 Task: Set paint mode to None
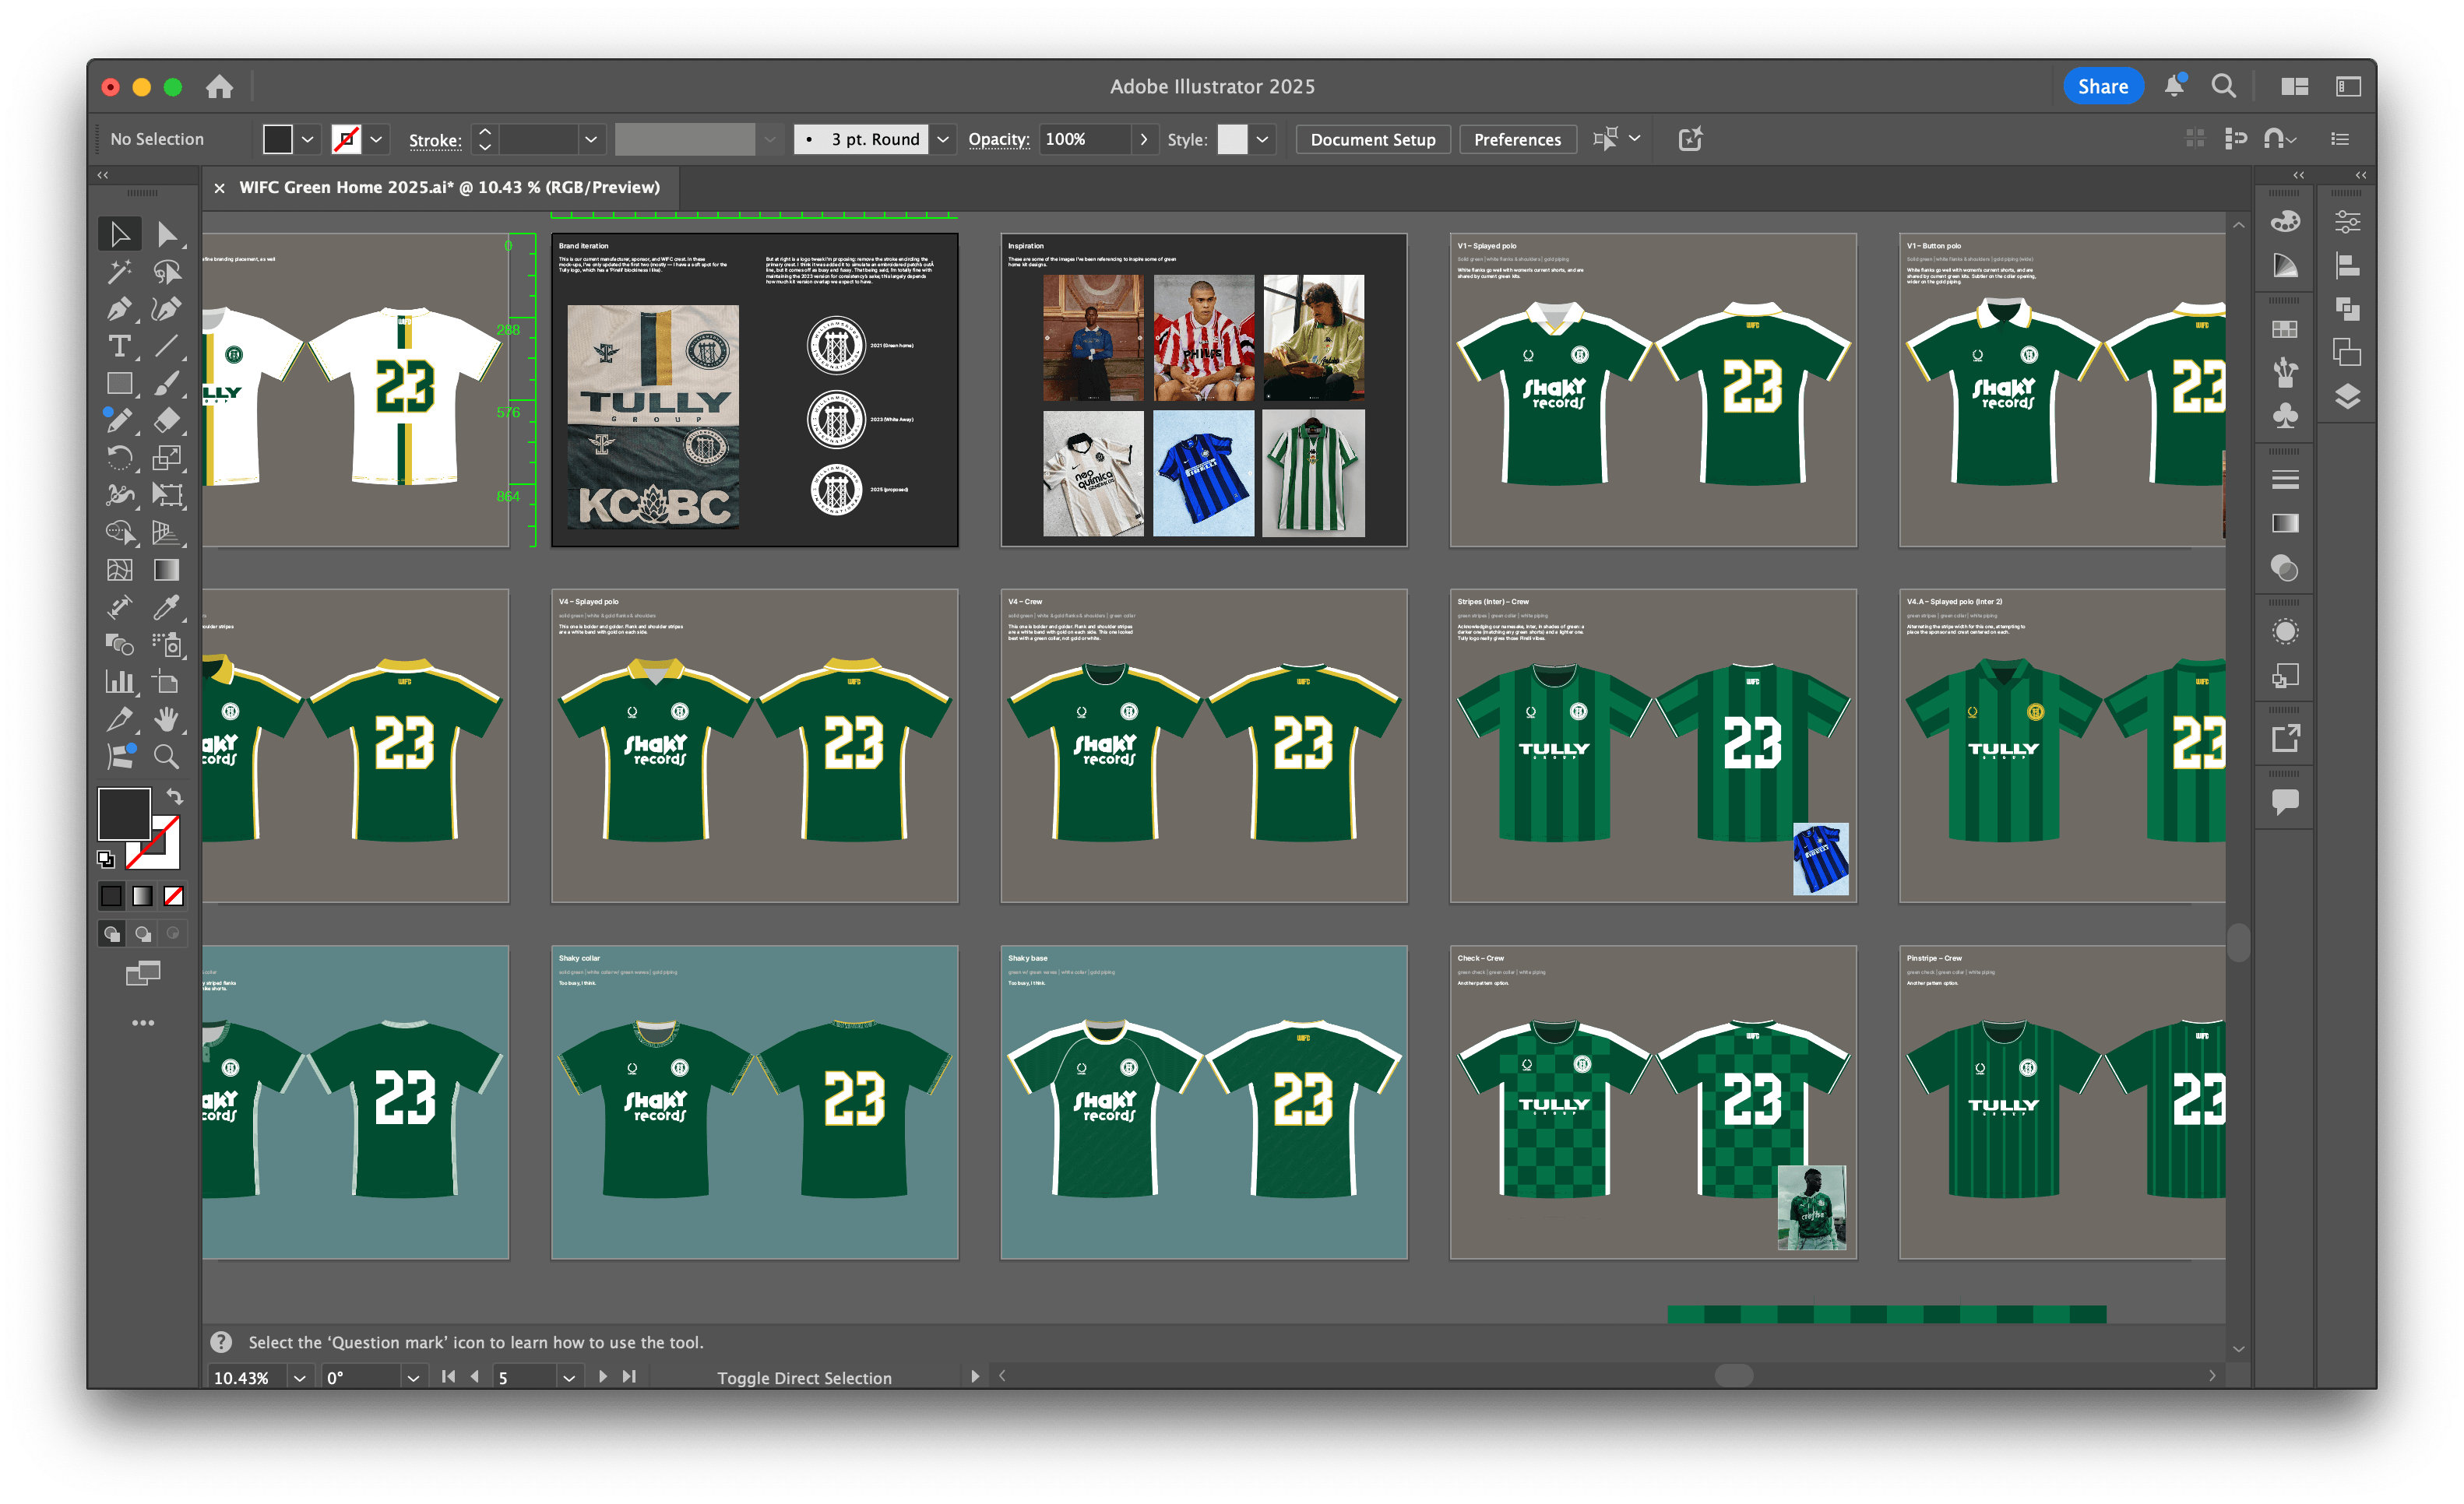point(174,896)
